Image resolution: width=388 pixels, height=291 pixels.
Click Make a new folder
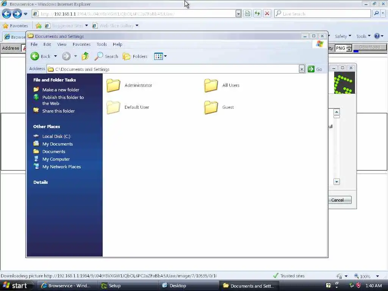[x=61, y=90]
